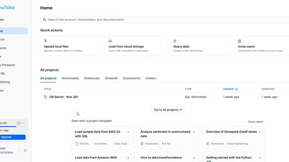Screen dimensions: 289x162
Task: Open Analyze sentiment in unstructured data template
Action: [168, 138]
